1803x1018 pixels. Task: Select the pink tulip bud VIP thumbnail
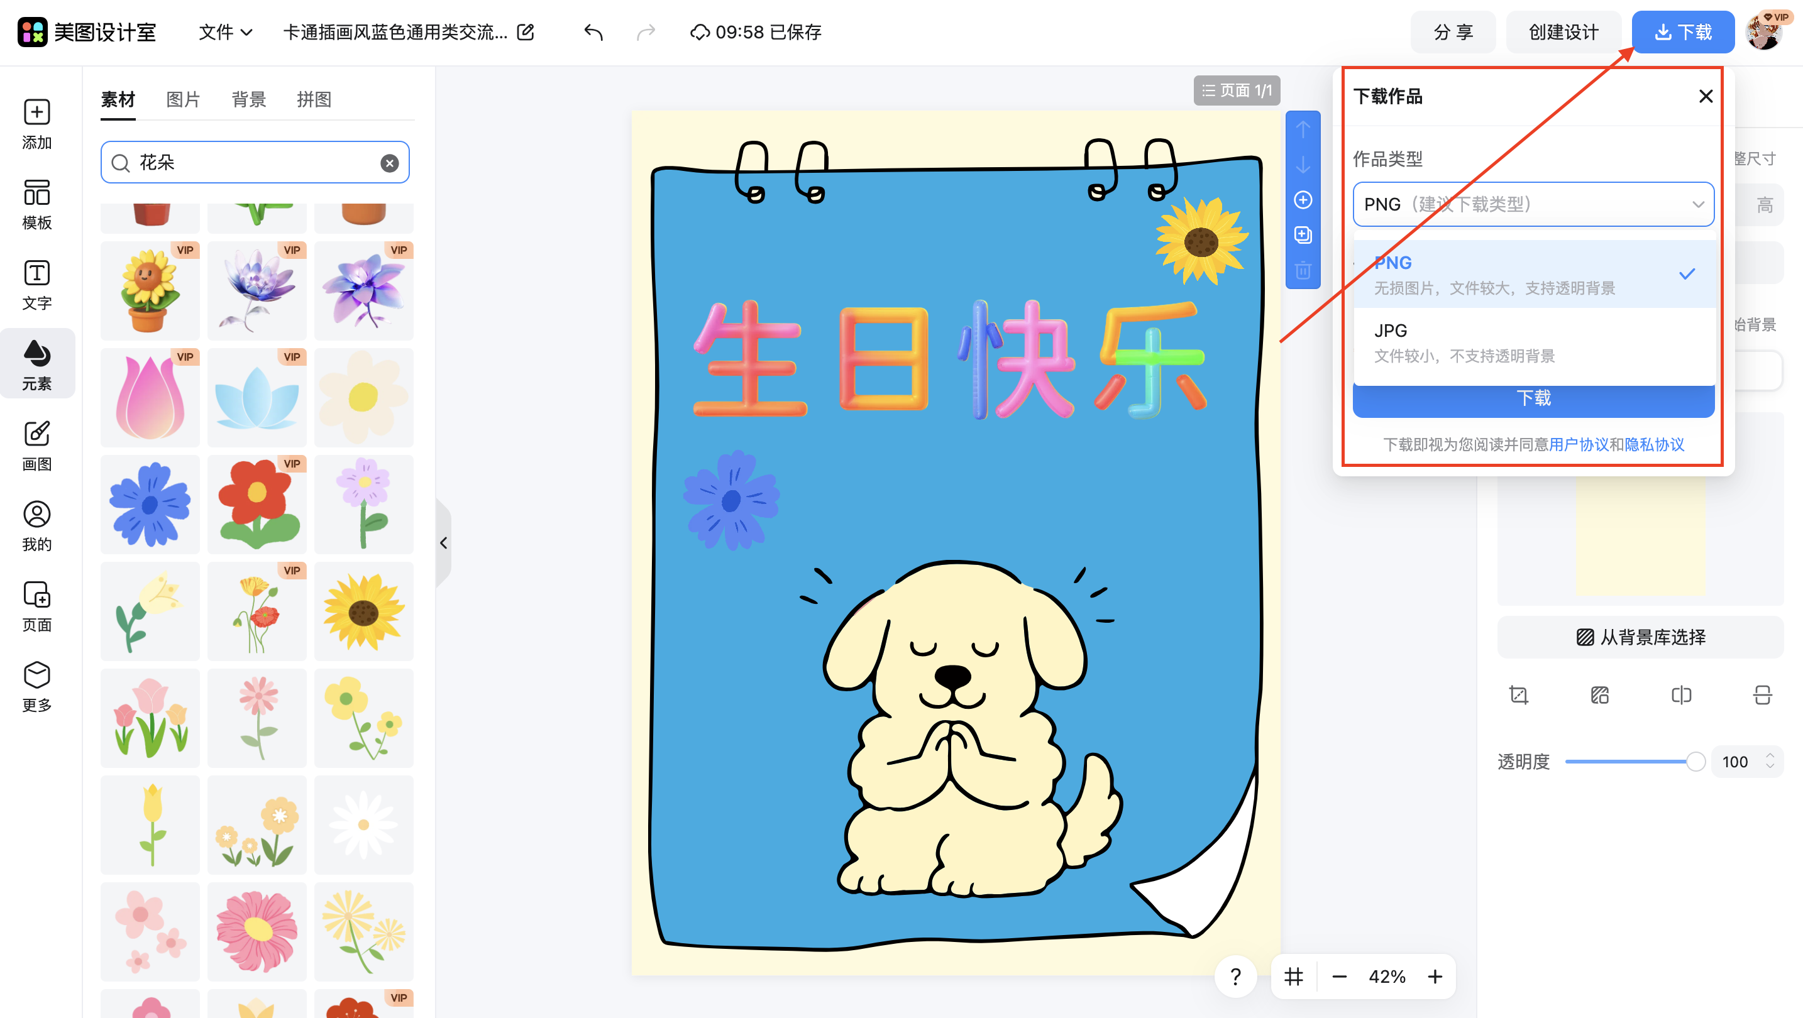[150, 397]
